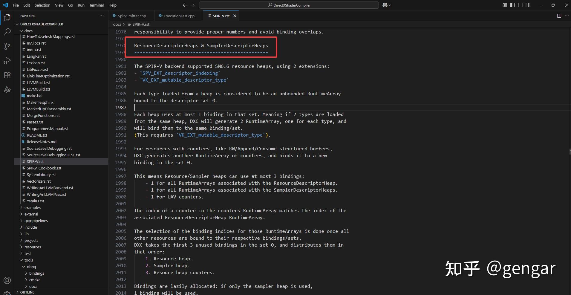571x295 pixels.
Task: Collapse the DIRECTXSHADERCOMPILER root section
Action: pyautogui.click(x=61, y=24)
